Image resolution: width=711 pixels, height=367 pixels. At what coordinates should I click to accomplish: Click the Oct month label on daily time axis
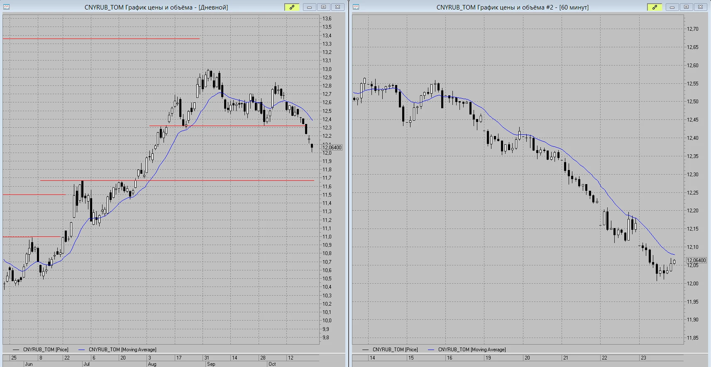(x=272, y=364)
